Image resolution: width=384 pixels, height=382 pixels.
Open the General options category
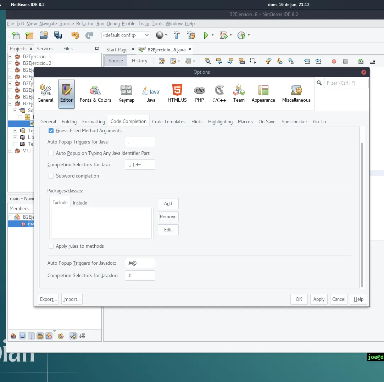click(x=45, y=94)
